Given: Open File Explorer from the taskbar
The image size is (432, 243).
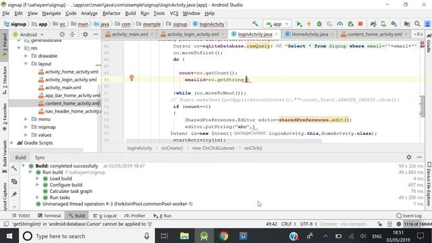Looking at the screenshot, I should pyautogui.click(x=184, y=236).
